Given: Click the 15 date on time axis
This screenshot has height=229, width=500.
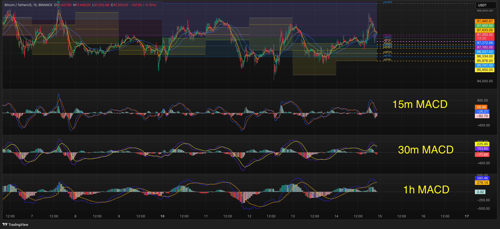Looking at the screenshot, I should [x=380, y=216].
